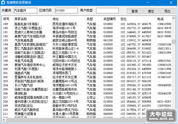Click address 统一南路19号

[62, 97]
